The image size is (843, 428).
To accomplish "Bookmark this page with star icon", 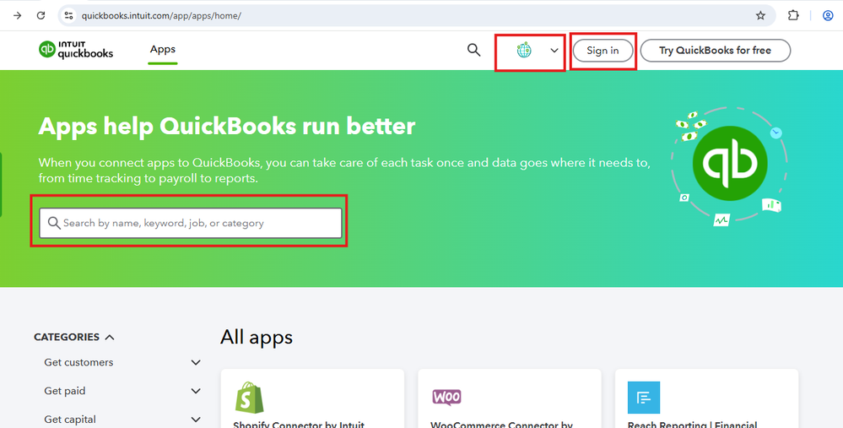I will coord(760,15).
